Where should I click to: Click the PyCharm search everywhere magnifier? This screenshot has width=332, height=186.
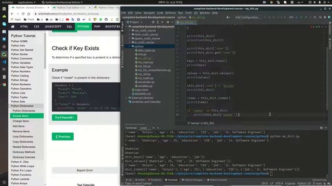(x=321, y=17)
